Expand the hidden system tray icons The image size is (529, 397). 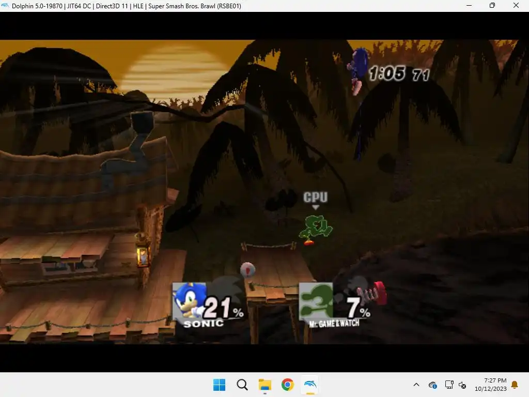tap(416, 385)
